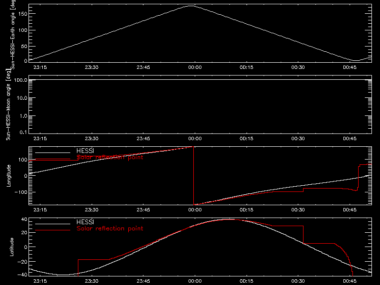Click the 0.1 tick label on the Moon angle axis
Viewport: 380px width, 285px height.
pyautogui.click(x=23, y=132)
